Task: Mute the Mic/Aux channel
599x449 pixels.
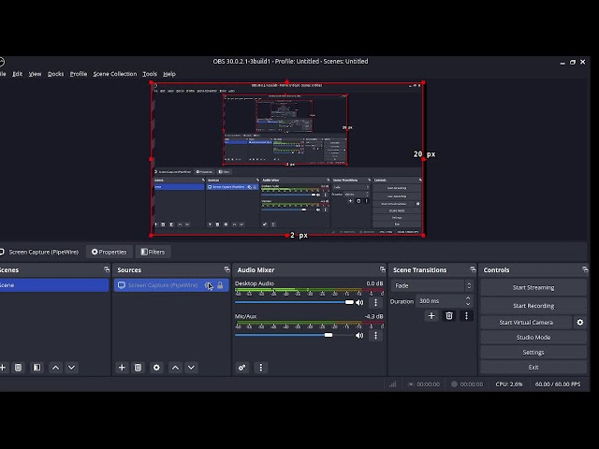Action: [x=359, y=334]
